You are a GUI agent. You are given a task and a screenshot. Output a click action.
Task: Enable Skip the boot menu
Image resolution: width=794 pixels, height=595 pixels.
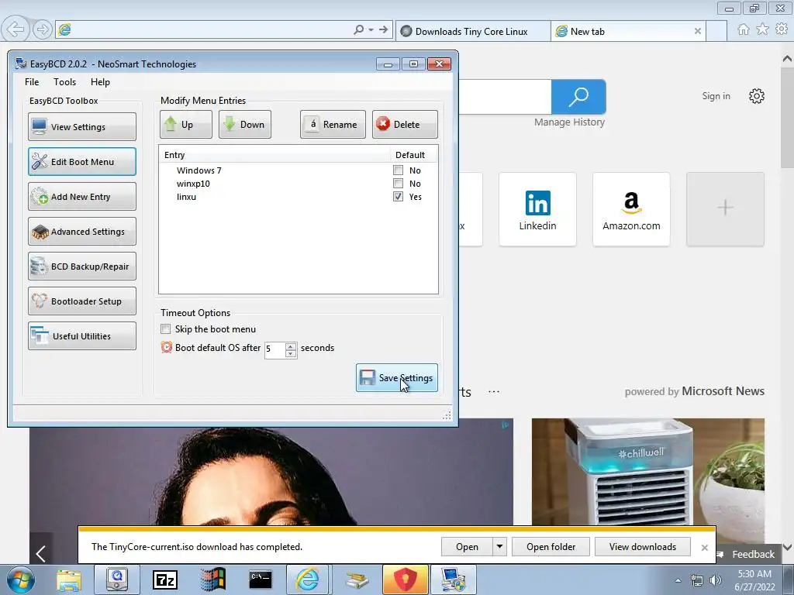pyautogui.click(x=166, y=329)
